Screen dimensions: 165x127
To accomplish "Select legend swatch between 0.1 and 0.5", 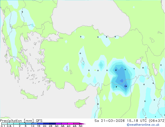I will point(4,124).
